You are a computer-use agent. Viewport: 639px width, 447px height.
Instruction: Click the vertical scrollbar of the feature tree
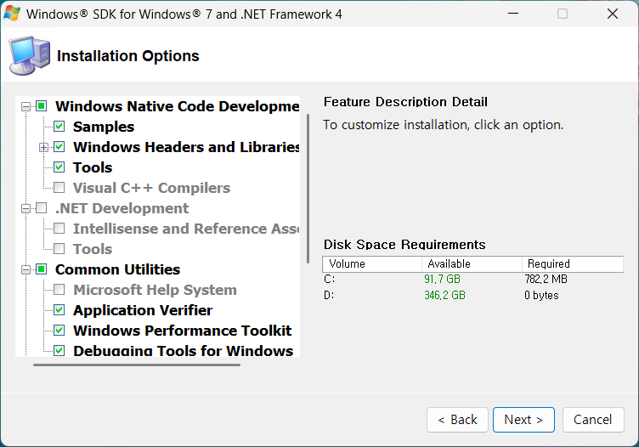click(308, 189)
